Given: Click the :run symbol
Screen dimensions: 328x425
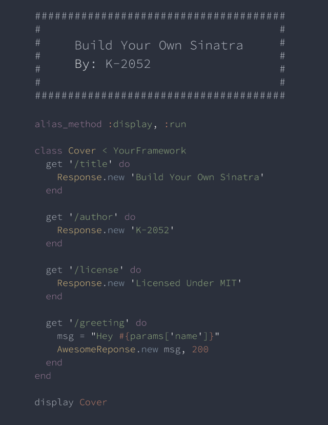Looking at the screenshot, I should [x=175, y=124].
